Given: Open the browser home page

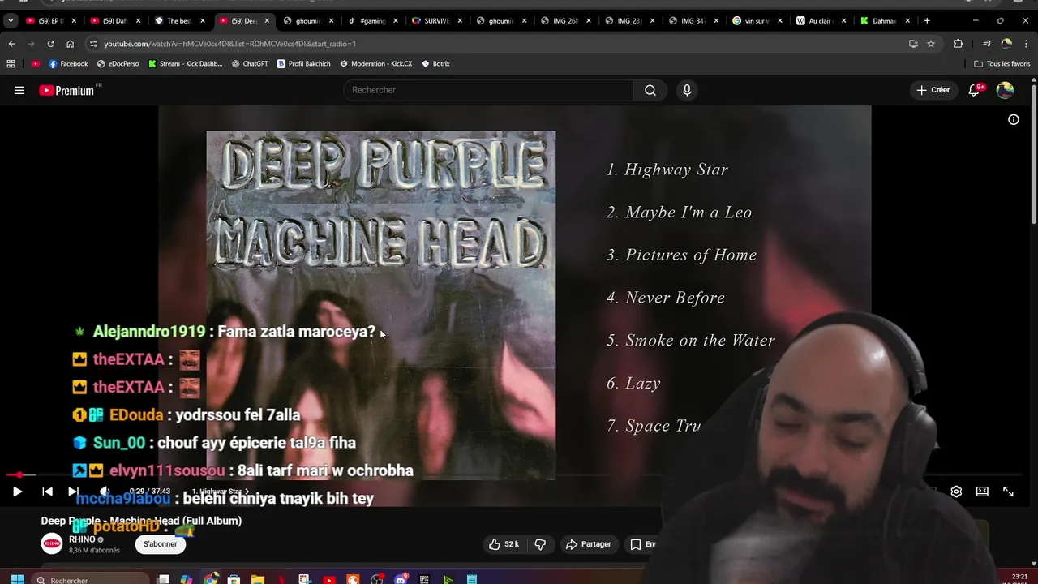Looking at the screenshot, I should 70,44.
